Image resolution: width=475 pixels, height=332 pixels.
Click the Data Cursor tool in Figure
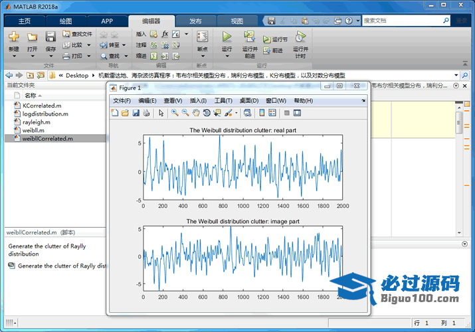point(217,113)
